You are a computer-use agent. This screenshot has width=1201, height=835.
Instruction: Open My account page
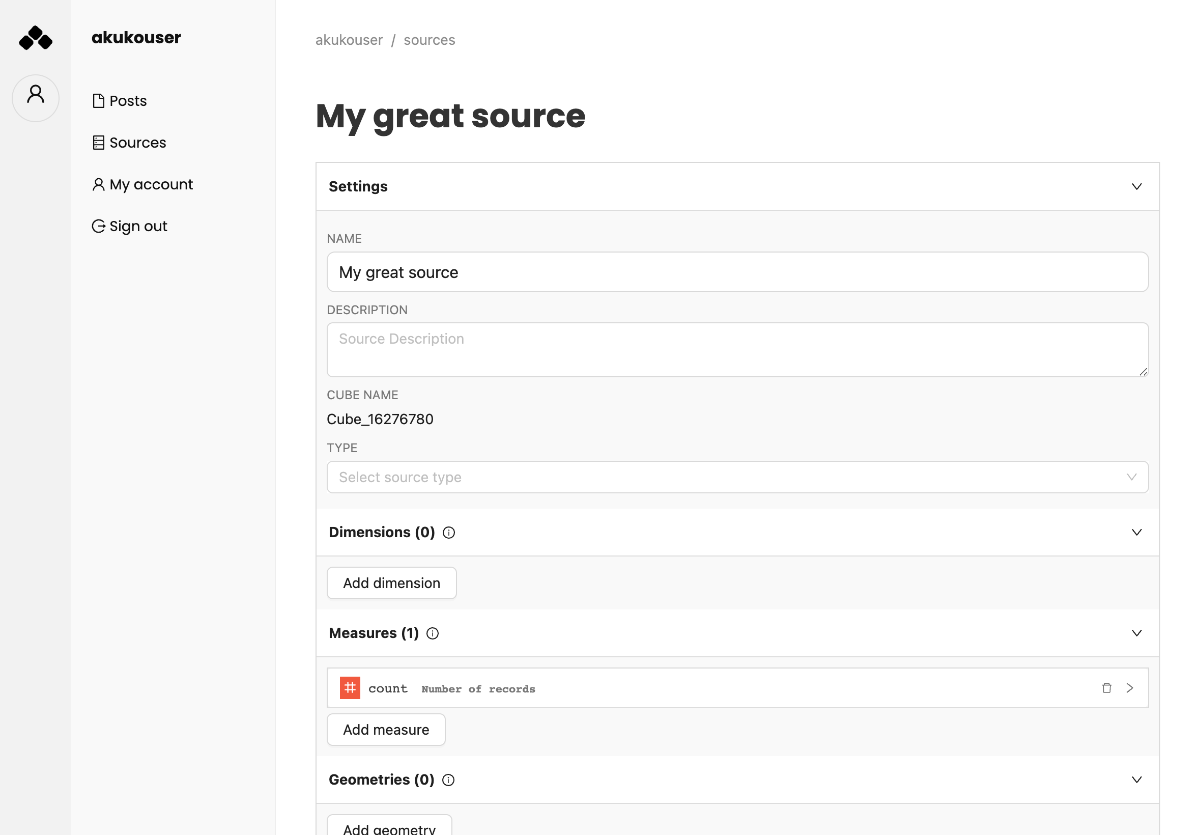pyautogui.click(x=151, y=184)
